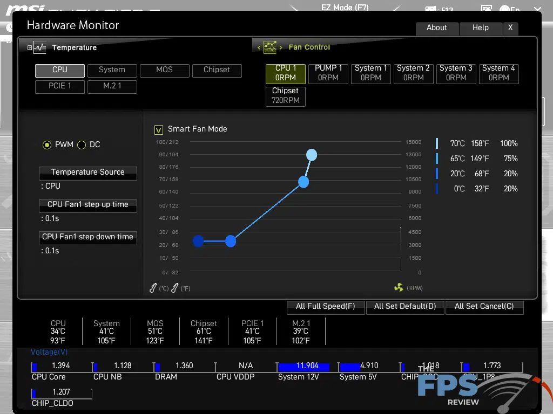This screenshot has width=553, height=414.
Task: Click the Celsius thermometer icon
Action: click(x=153, y=288)
